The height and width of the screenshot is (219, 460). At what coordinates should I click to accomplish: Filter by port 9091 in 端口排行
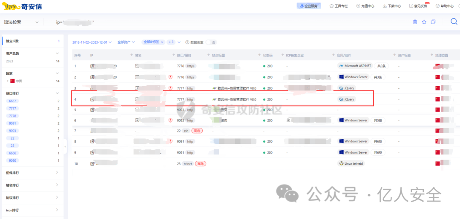12,124
